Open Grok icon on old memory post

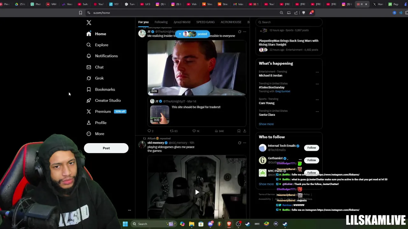click(x=240, y=143)
